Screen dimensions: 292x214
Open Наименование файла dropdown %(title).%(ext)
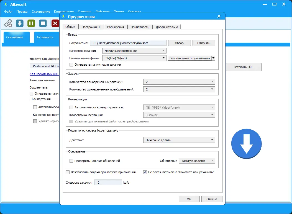pos(134,58)
